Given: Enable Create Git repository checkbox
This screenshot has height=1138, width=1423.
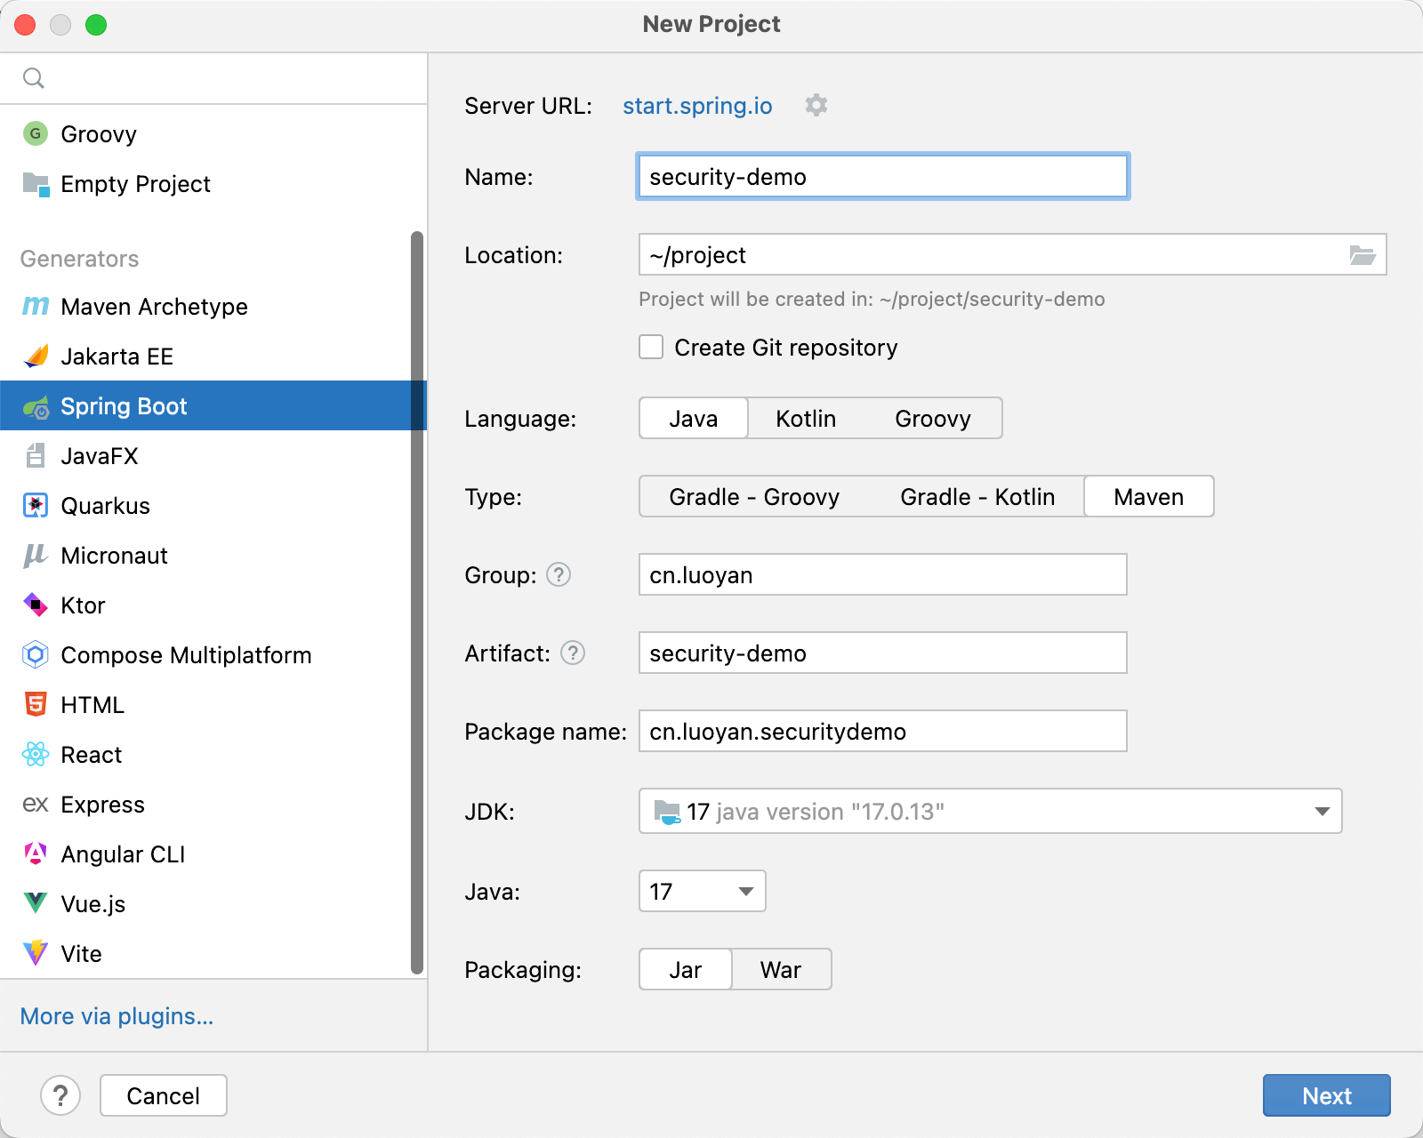Looking at the screenshot, I should (651, 347).
